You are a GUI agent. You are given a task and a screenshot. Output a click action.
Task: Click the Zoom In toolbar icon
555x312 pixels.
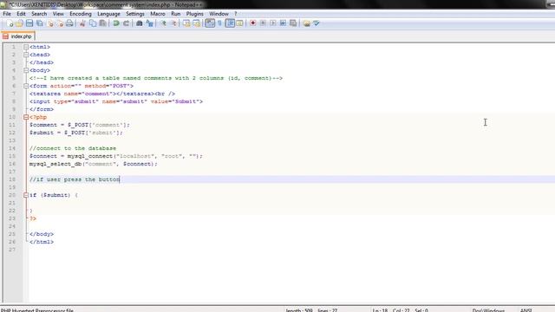[163, 23]
